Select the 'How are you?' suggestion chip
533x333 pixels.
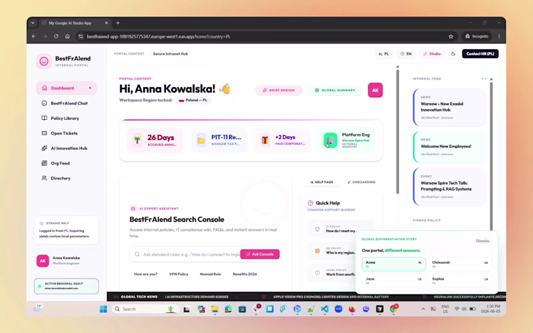click(x=145, y=274)
